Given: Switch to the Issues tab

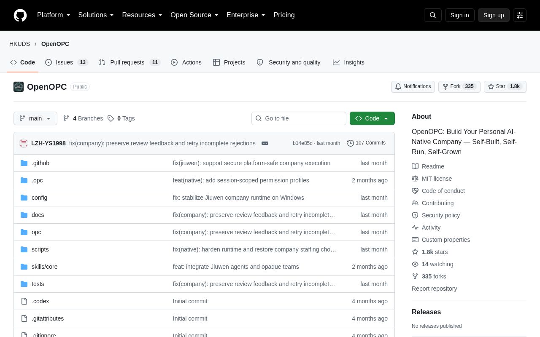Looking at the screenshot, I should [x=66, y=62].
